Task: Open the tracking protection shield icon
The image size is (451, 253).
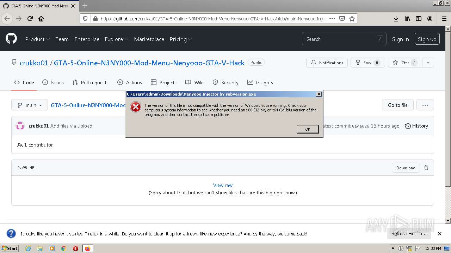Action: tap(85, 19)
